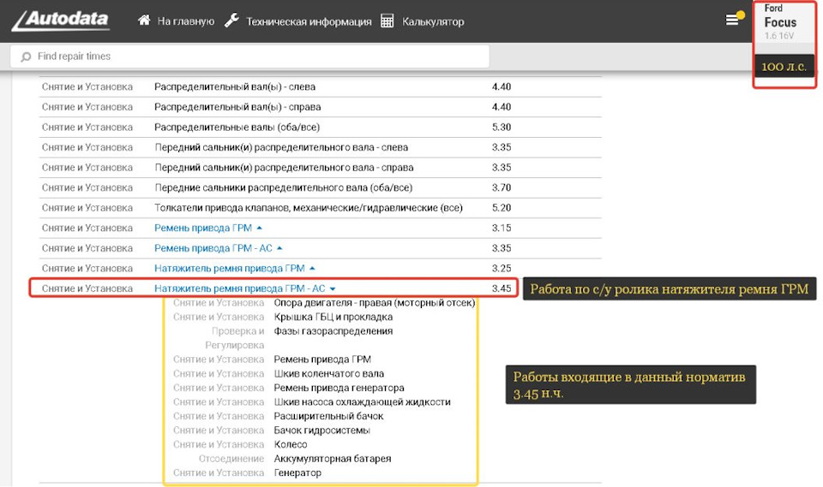Click the 3.70 time value
Viewport: 823px width, 487px height.
pyautogui.click(x=502, y=187)
